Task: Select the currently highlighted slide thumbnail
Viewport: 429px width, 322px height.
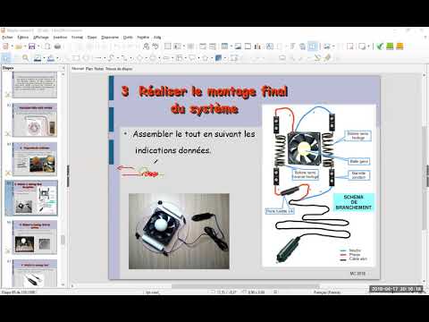Action: coord(35,198)
